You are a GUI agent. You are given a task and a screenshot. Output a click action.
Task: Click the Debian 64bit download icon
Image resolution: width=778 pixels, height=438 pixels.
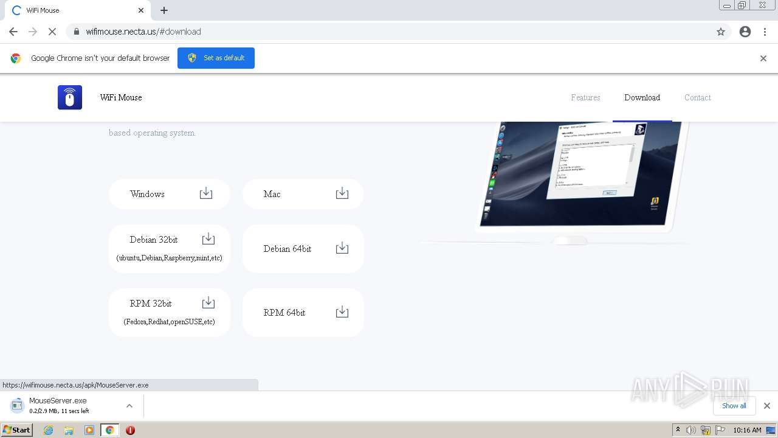(342, 248)
